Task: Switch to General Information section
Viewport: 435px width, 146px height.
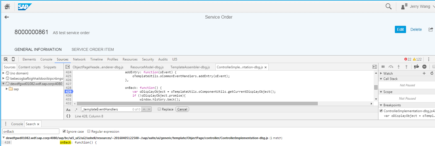Action: click(38, 49)
